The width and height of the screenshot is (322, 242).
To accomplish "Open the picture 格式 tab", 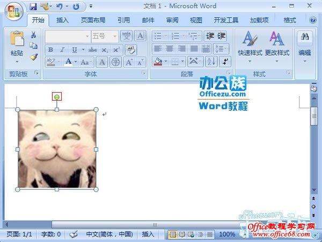I will tap(290, 20).
